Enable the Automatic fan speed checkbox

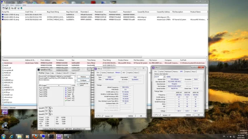78,84
